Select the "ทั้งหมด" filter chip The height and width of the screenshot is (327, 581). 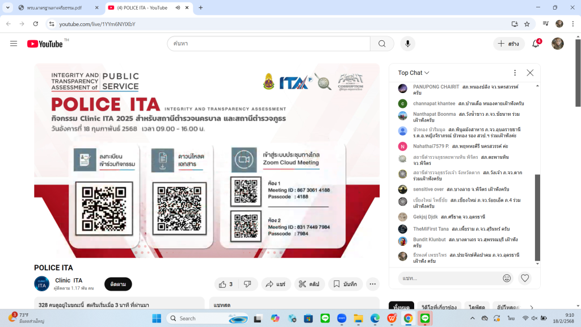(402, 307)
